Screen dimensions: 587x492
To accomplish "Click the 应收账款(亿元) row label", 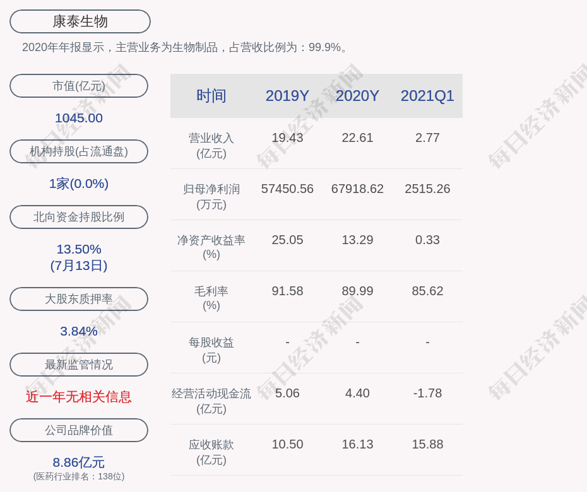I will (x=211, y=452).
